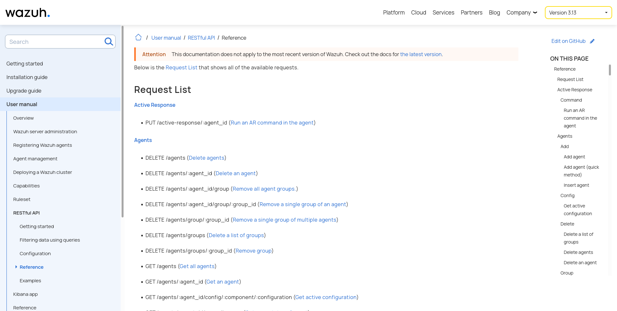The width and height of the screenshot is (617, 311).
Task: Click the pencil icon next to Edit on GitHub
Action: (x=592, y=41)
